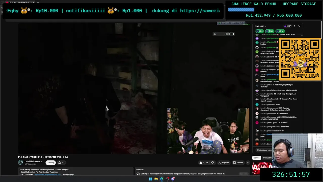Click chat avatar next to @Raykuza93
The height and width of the screenshot is (182, 323).
click(257, 43)
